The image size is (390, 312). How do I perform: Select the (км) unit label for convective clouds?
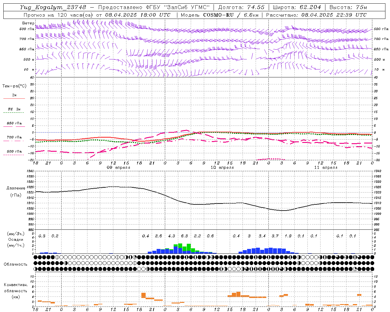tap(16, 297)
